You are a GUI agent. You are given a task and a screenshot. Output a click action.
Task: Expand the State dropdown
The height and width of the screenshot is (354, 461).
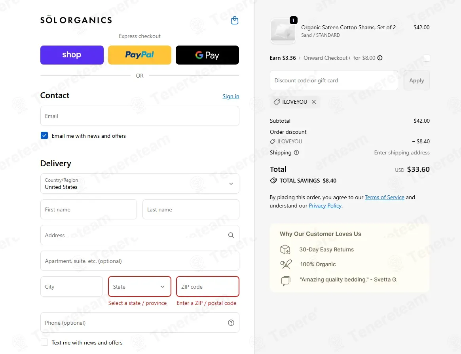click(x=140, y=287)
